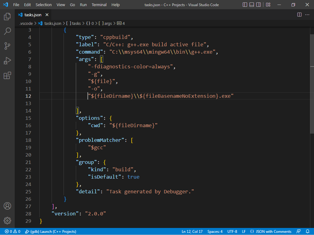Image resolution: width=314 pixels, height=235 pixels.
Task: Click the "cwd" key on line 16
Action: point(95,126)
